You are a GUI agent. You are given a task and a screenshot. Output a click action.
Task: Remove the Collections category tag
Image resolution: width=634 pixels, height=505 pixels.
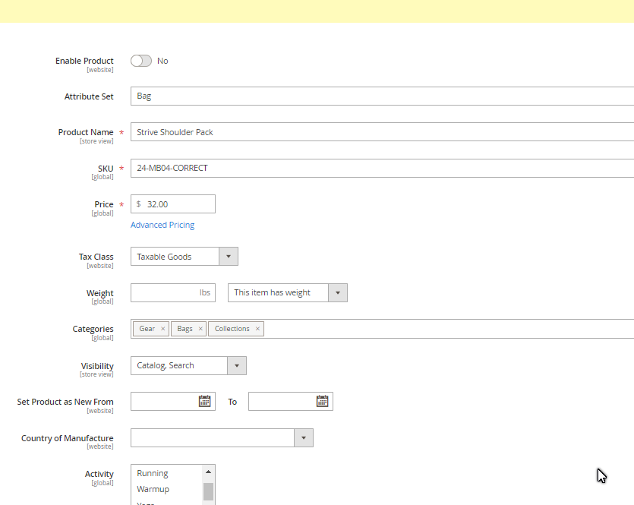(x=257, y=329)
